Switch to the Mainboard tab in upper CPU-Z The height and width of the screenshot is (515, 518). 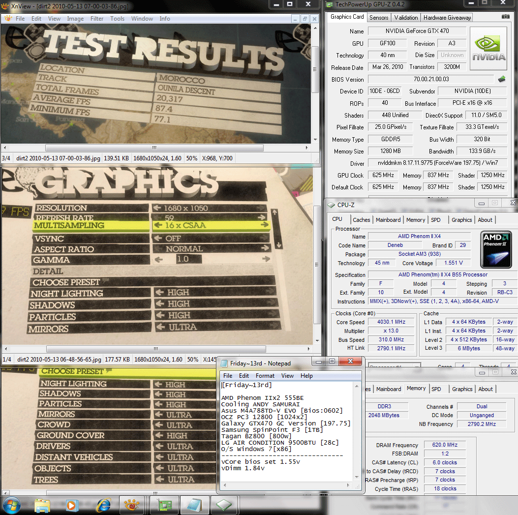click(x=388, y=220)
